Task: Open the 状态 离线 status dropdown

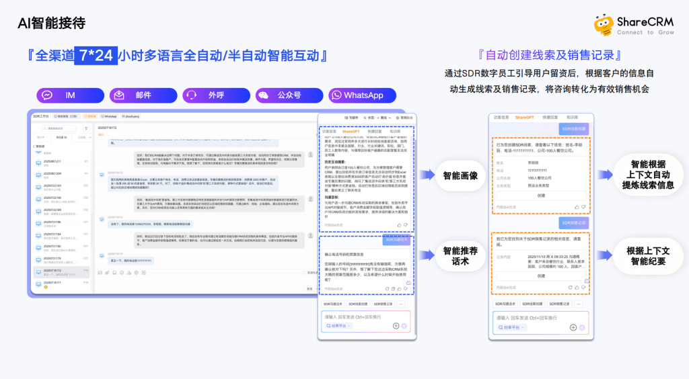Action: [377, 118]
